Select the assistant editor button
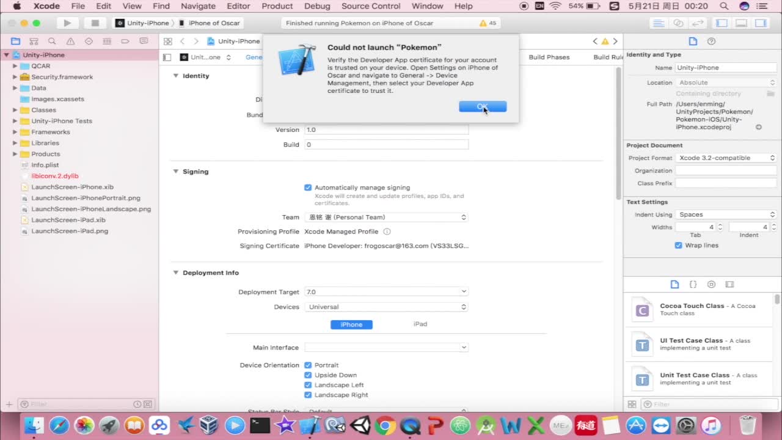The width and height of the screenshot is (782, 440). click(678, 23)
